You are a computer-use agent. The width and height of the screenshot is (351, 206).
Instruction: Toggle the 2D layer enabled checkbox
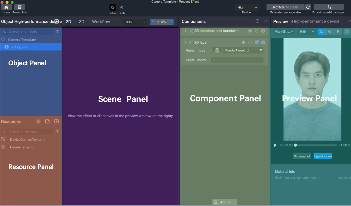click(257, 42)
